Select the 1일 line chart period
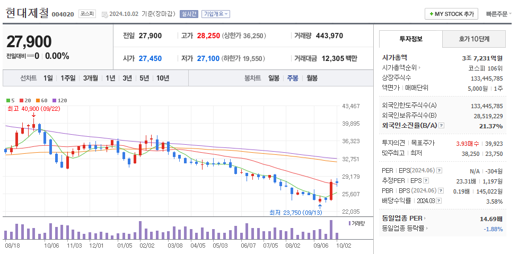 pos(48,78)
